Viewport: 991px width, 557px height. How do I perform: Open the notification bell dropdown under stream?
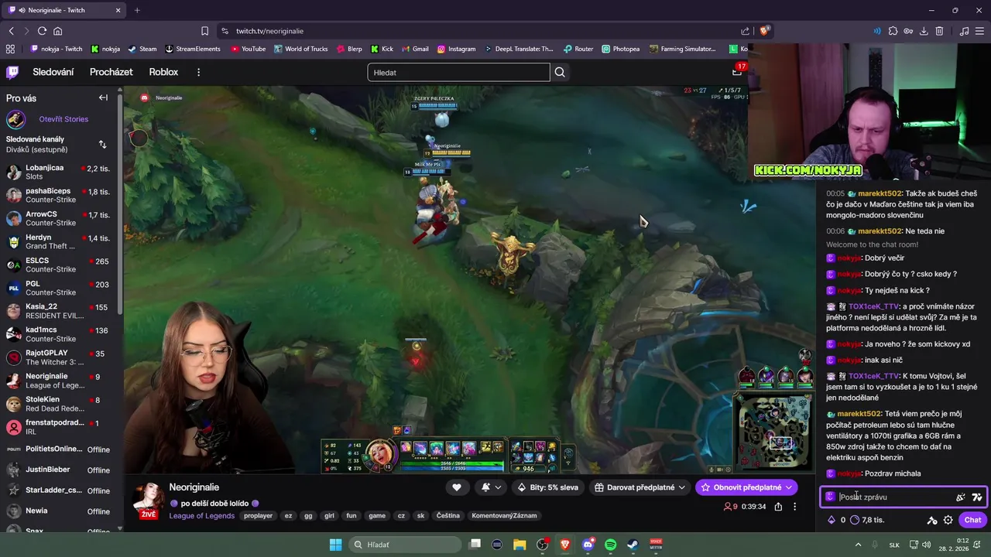(x=491, y=487)
